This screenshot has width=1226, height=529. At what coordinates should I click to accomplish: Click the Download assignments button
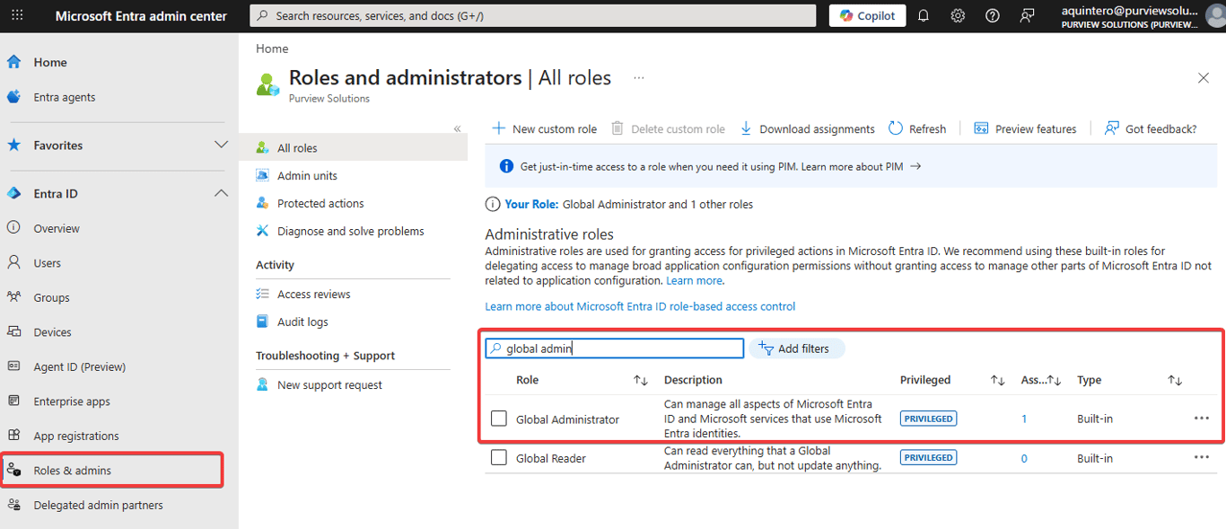[x=807, y=128]
